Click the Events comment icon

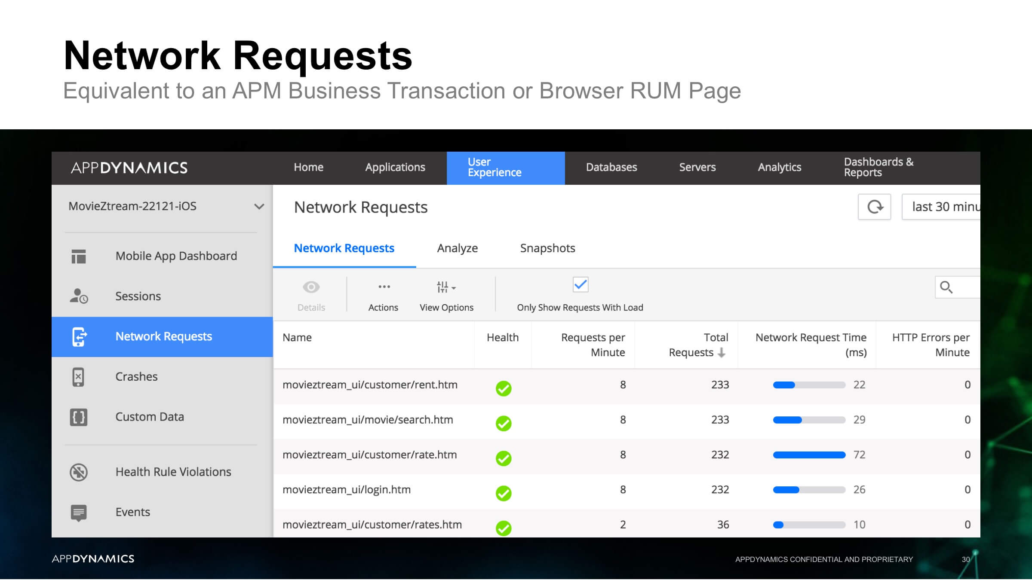click(x=79, y=513)
